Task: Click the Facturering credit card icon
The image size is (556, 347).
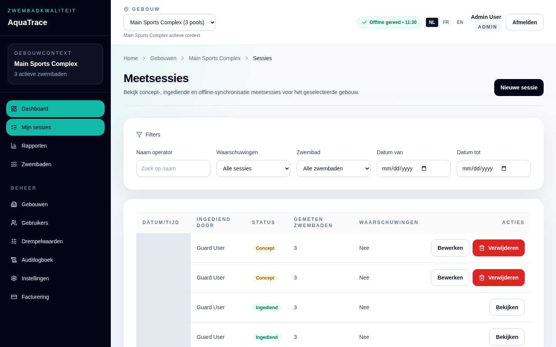Action: [x=14, y=297]
